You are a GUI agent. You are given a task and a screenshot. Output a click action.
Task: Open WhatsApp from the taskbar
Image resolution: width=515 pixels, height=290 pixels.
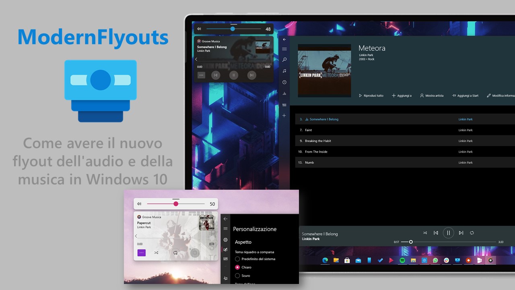[435, 261]
